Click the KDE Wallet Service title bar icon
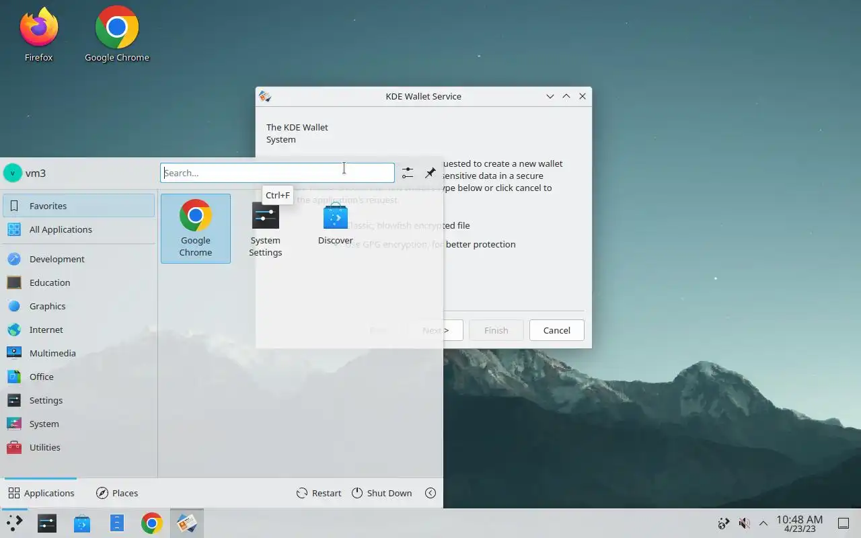 coord(265,96)
